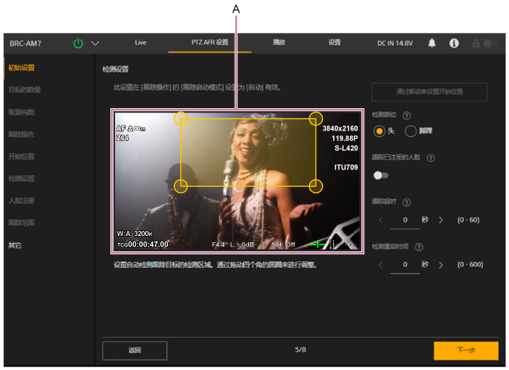
Task: Click bottom-right corner handle of detection area
Action: pyautogui.click(x=316, y=186)
